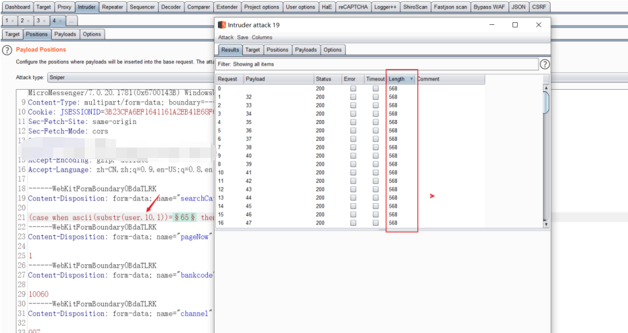Close Intruder sub-tab 4
Image resolution: width=628 pixels, height=333 pixels.
pos(60,21)
